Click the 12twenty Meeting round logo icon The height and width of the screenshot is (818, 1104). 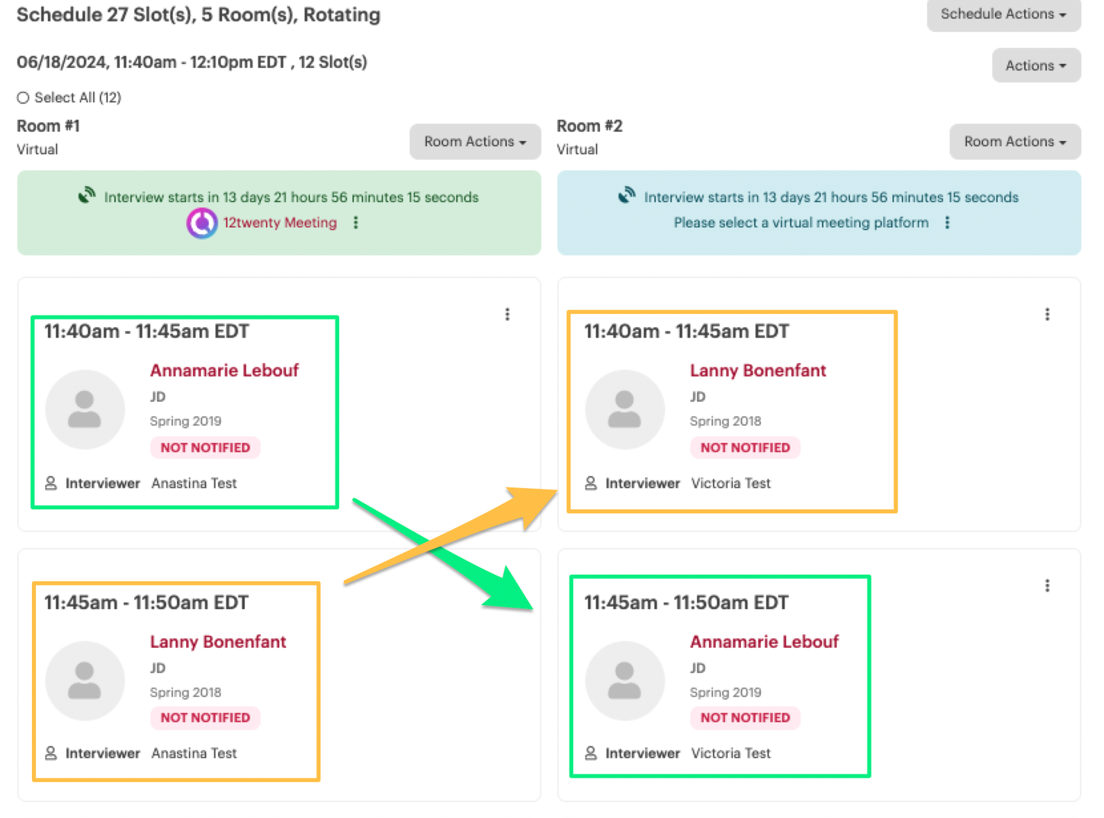[x=202, y=223]
